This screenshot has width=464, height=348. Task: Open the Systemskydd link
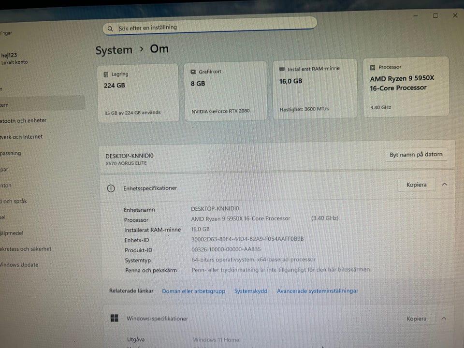251,291
